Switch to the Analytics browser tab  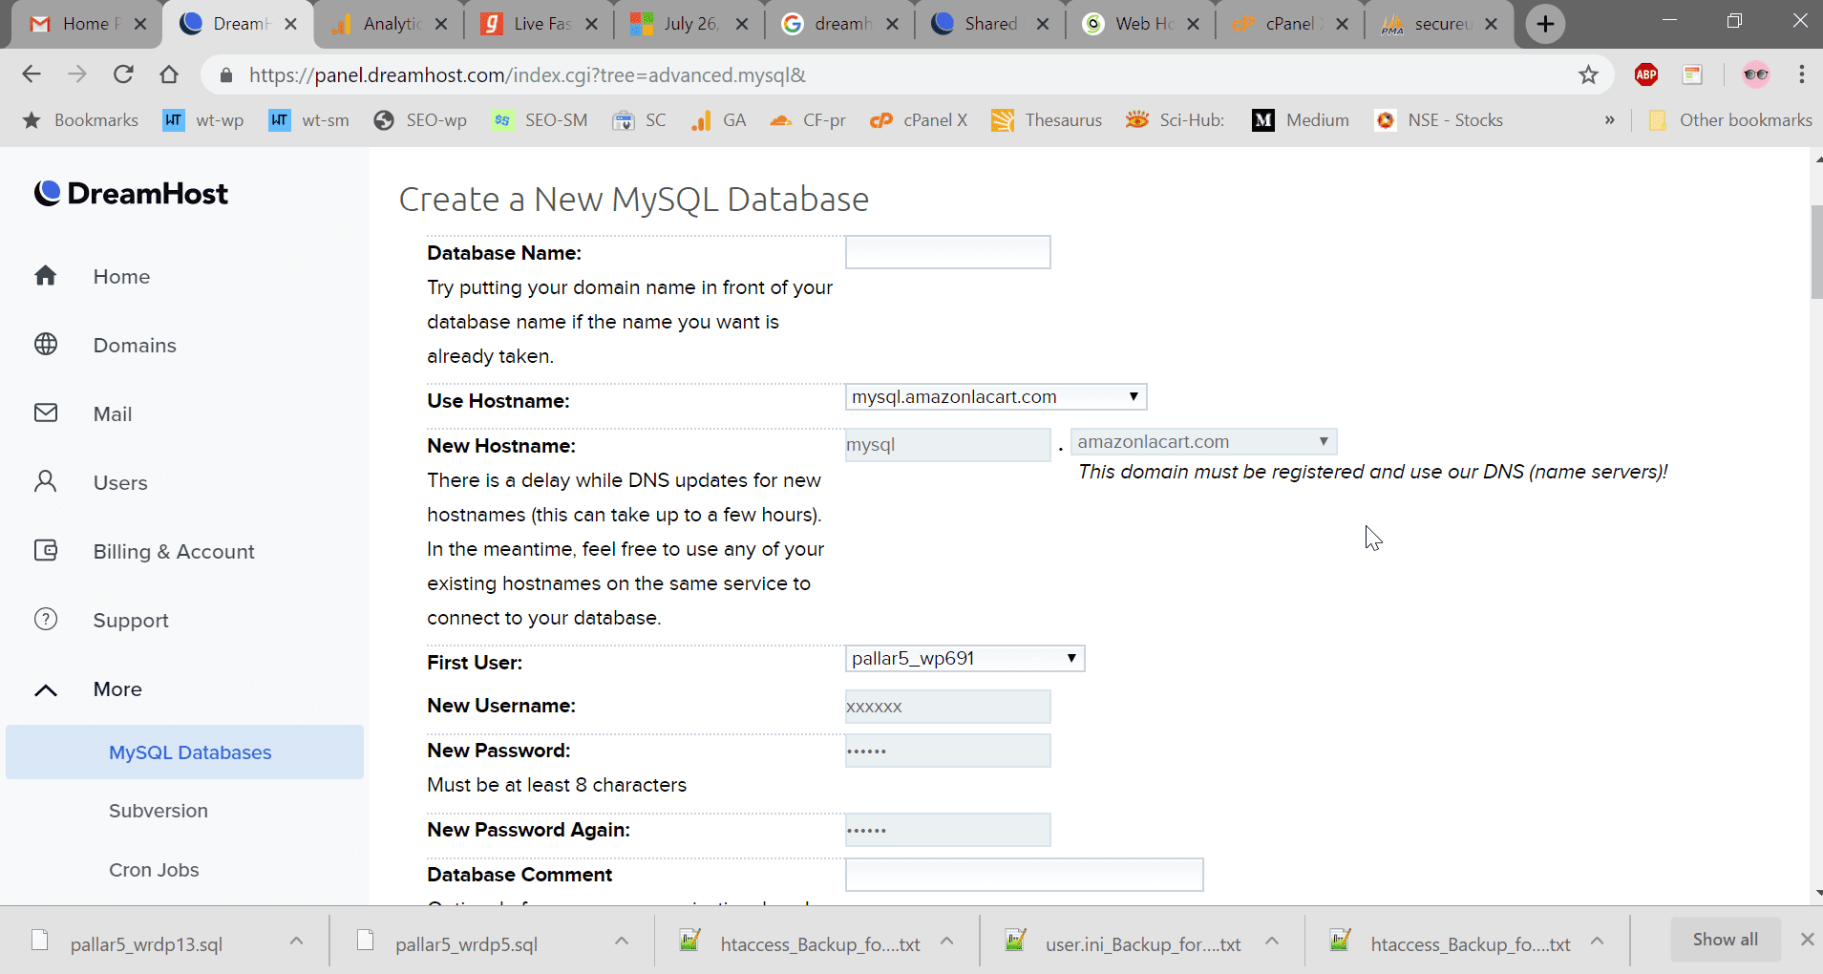coord(386,23)
